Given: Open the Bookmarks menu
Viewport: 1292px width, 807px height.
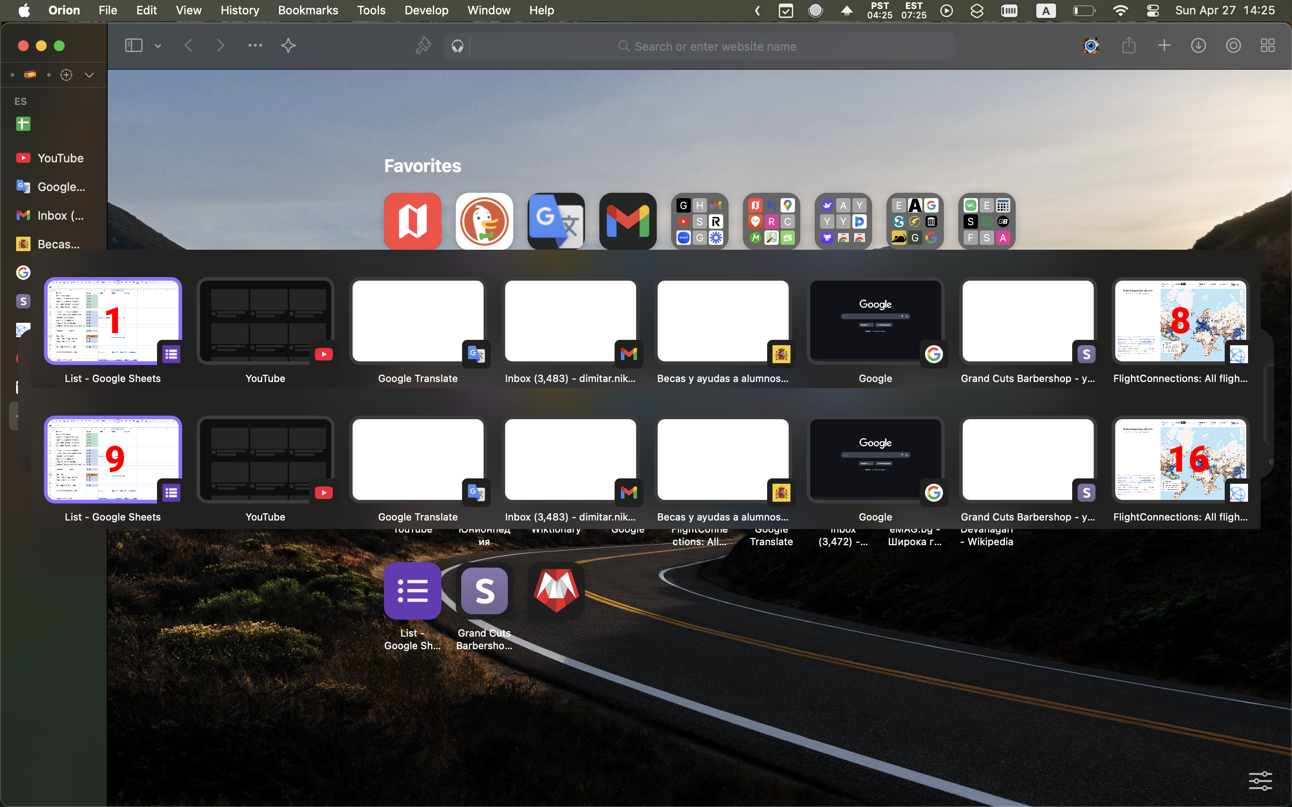Looking at the screenshot, I should 307,10.
